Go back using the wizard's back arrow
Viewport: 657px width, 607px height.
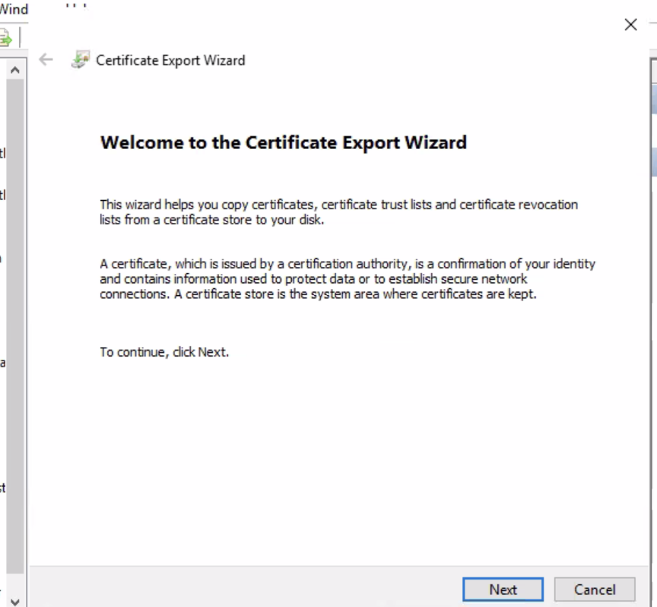point(46,60)
